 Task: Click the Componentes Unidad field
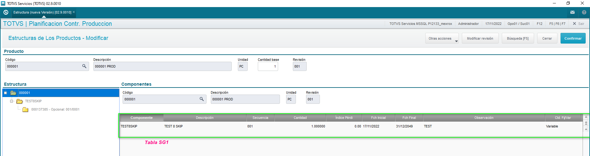291,99
